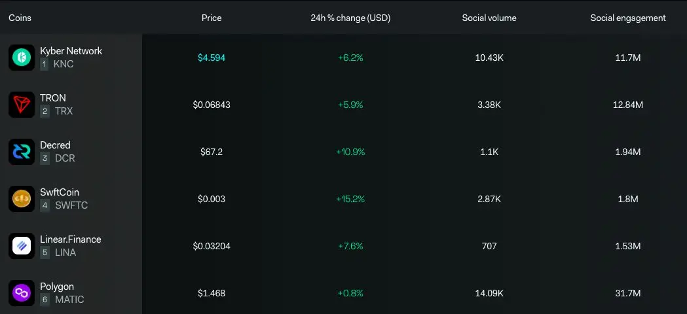Click the Linear.Finance logo icon
Viewport: 687px width, 314px height.
22,246
